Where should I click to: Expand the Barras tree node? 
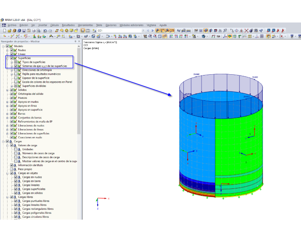pos(7,114)
